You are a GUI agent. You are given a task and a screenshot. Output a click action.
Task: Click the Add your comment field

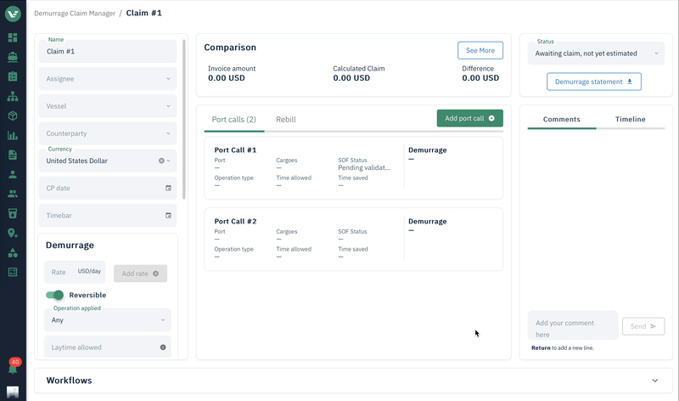[573, 326]
